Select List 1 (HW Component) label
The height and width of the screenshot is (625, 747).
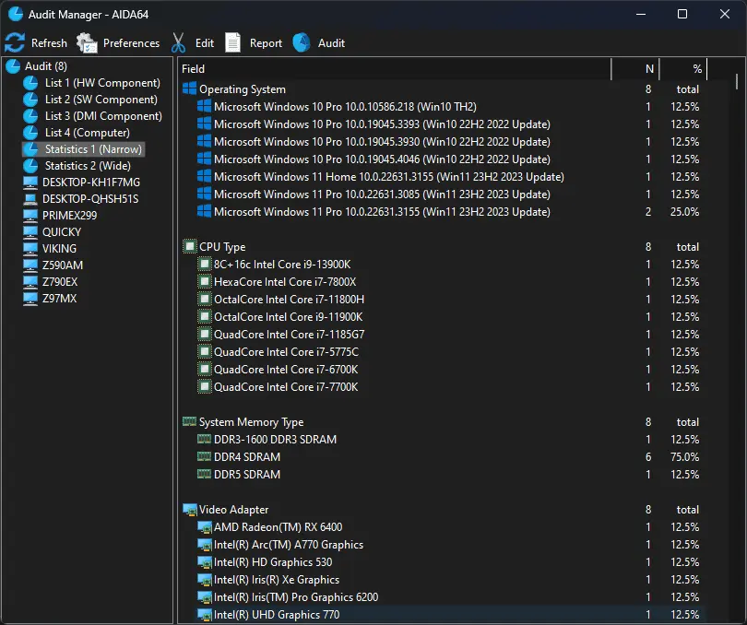point(102,83)
